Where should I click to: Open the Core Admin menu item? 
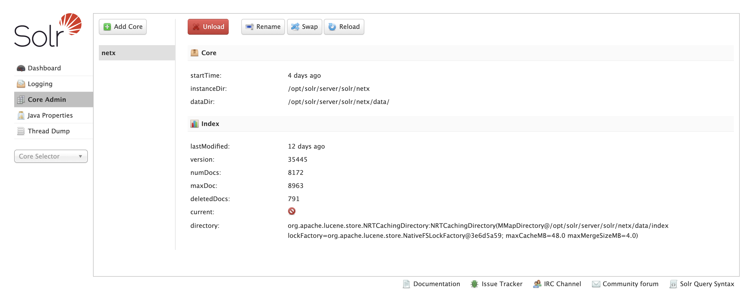tap(47, 99)
